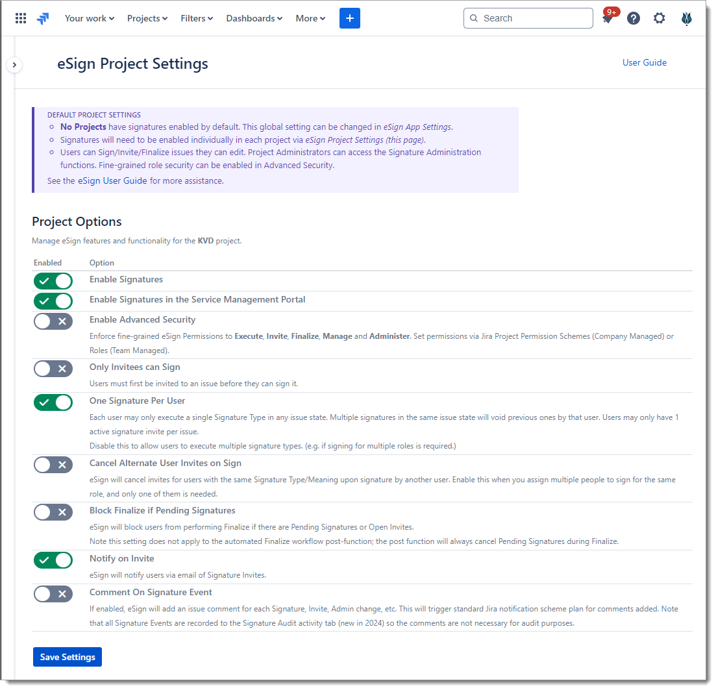Expand the sidebar with arrow button
Viewport: 716px width, 690px height.
point(14,65)
